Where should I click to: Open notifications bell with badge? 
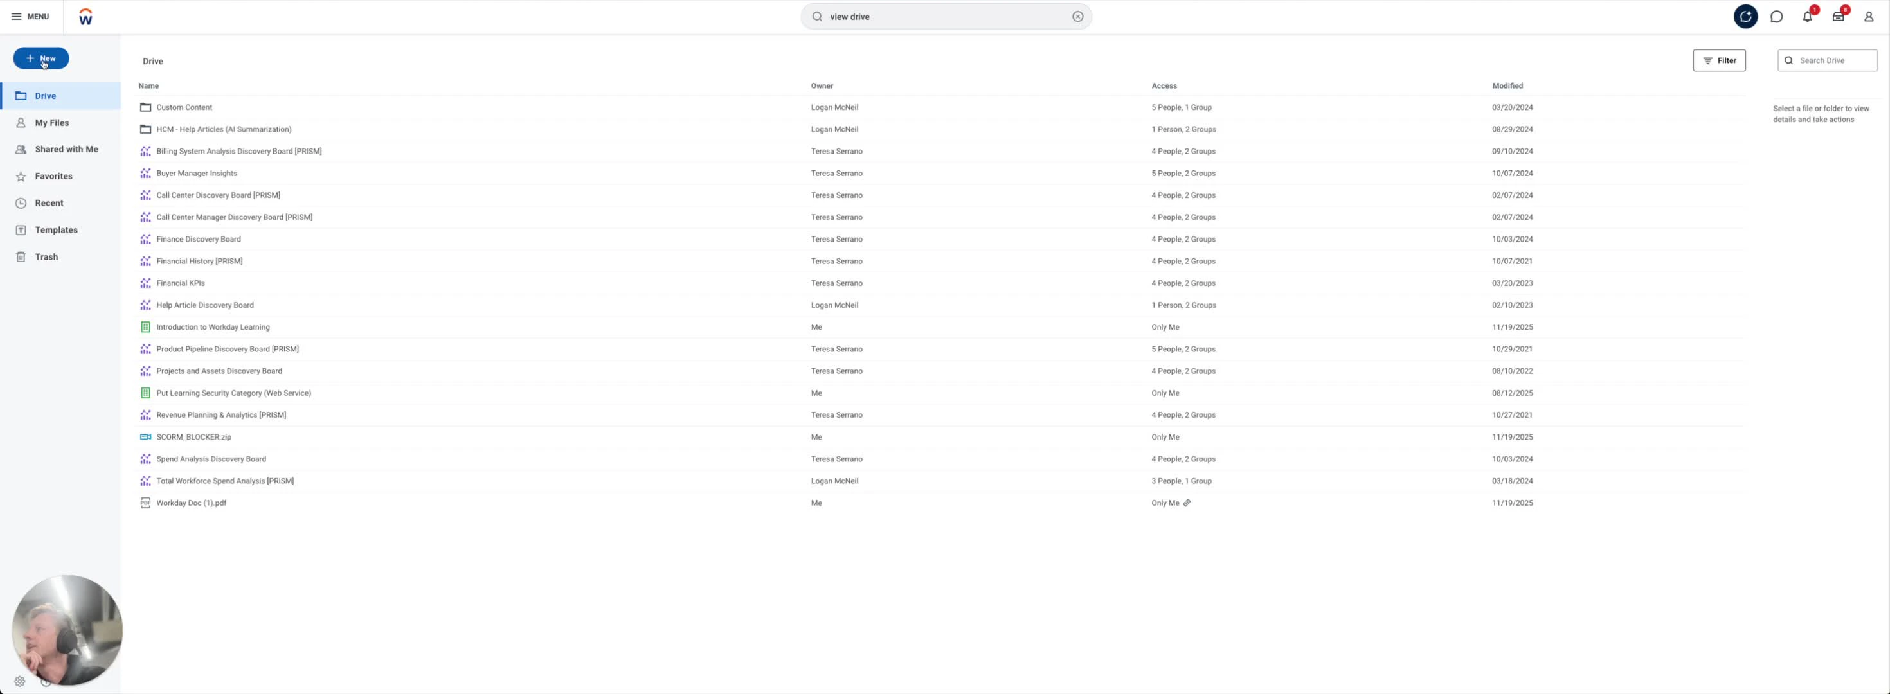tap(1808, 16)
